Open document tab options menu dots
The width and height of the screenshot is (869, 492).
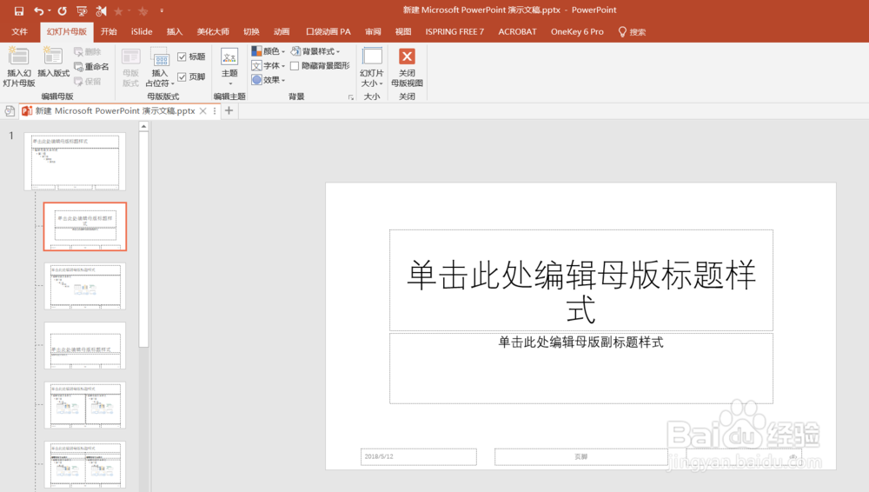(215, 111)
